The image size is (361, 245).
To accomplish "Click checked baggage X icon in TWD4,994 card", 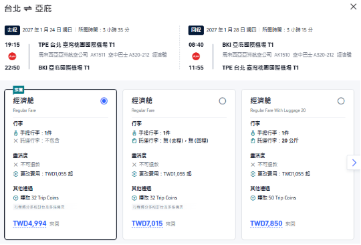I will click(15, 141).
